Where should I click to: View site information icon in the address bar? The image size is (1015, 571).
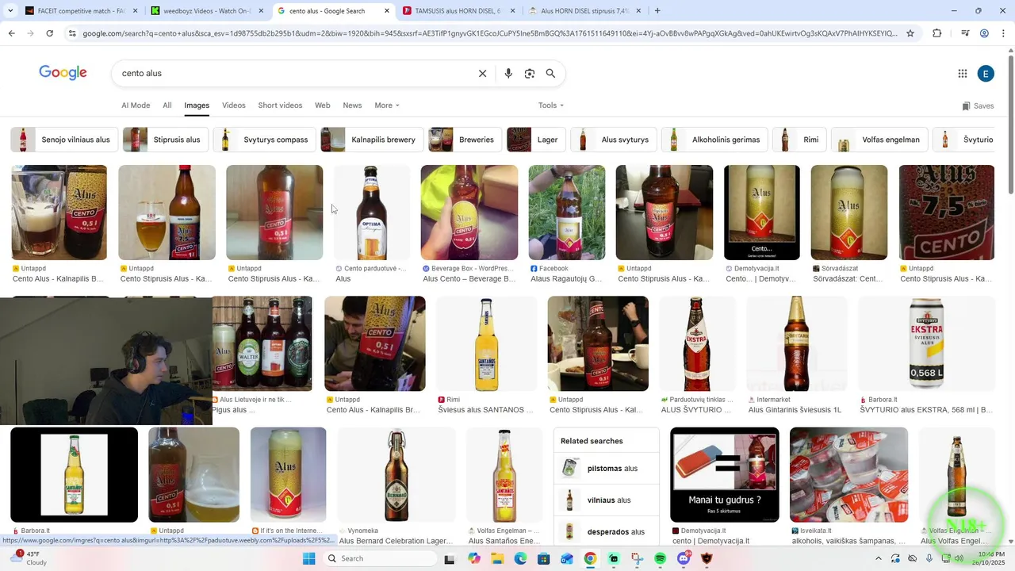pos(72,33)
